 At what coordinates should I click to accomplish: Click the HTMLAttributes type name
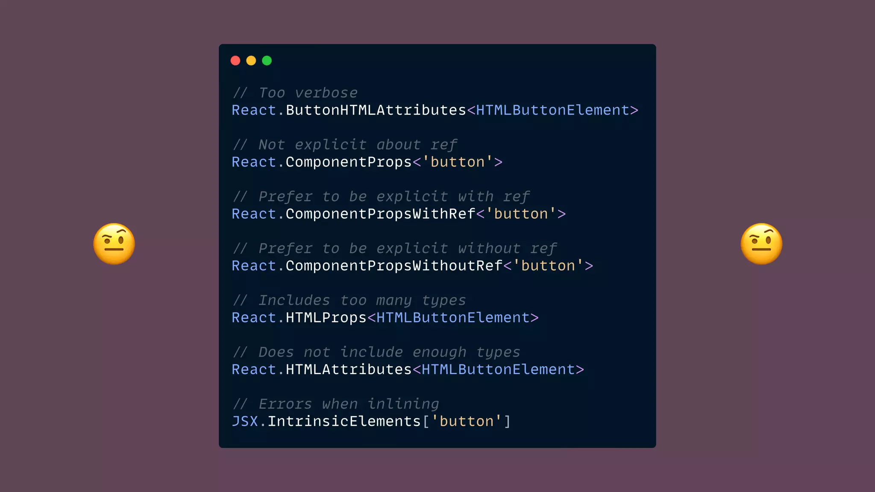pos(348,369)
